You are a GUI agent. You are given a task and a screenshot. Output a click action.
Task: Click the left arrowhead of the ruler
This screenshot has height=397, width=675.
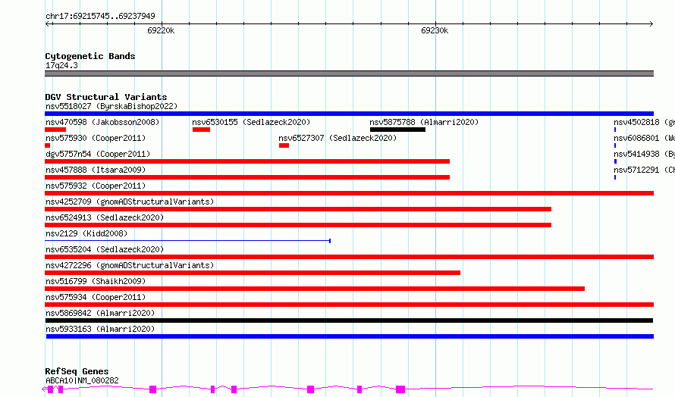48,24
